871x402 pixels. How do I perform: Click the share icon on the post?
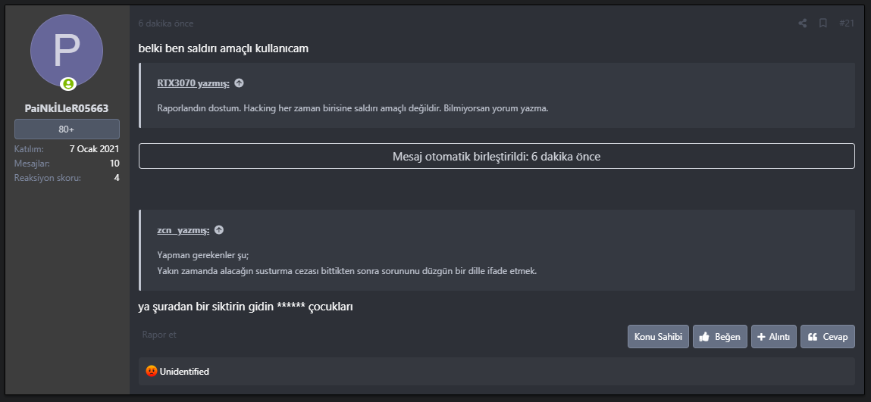pyautogui.click(x=803, y=23)
